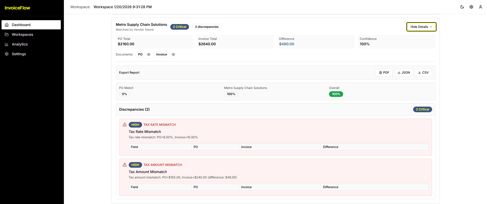Screen dimensions: 487x204
Task: Open settings gear in top bar
Action: [x=471, y=7]
